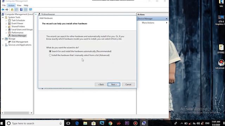Viewport: 225px width, 126px height.
Task: Click the console tree horizontal scrollbar thumb
Action: click(x=17, y=113)
